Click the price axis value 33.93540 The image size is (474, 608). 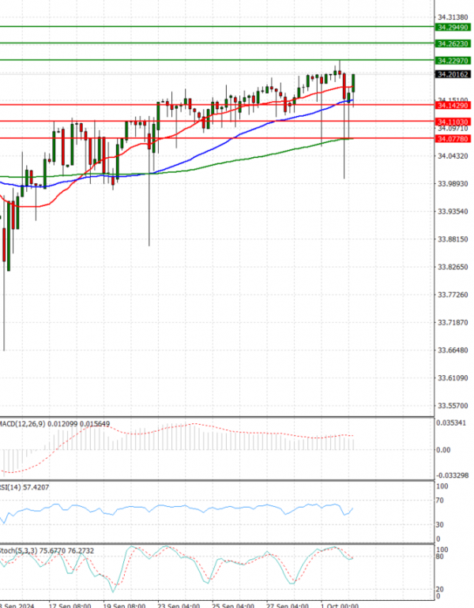click(453, 212)
